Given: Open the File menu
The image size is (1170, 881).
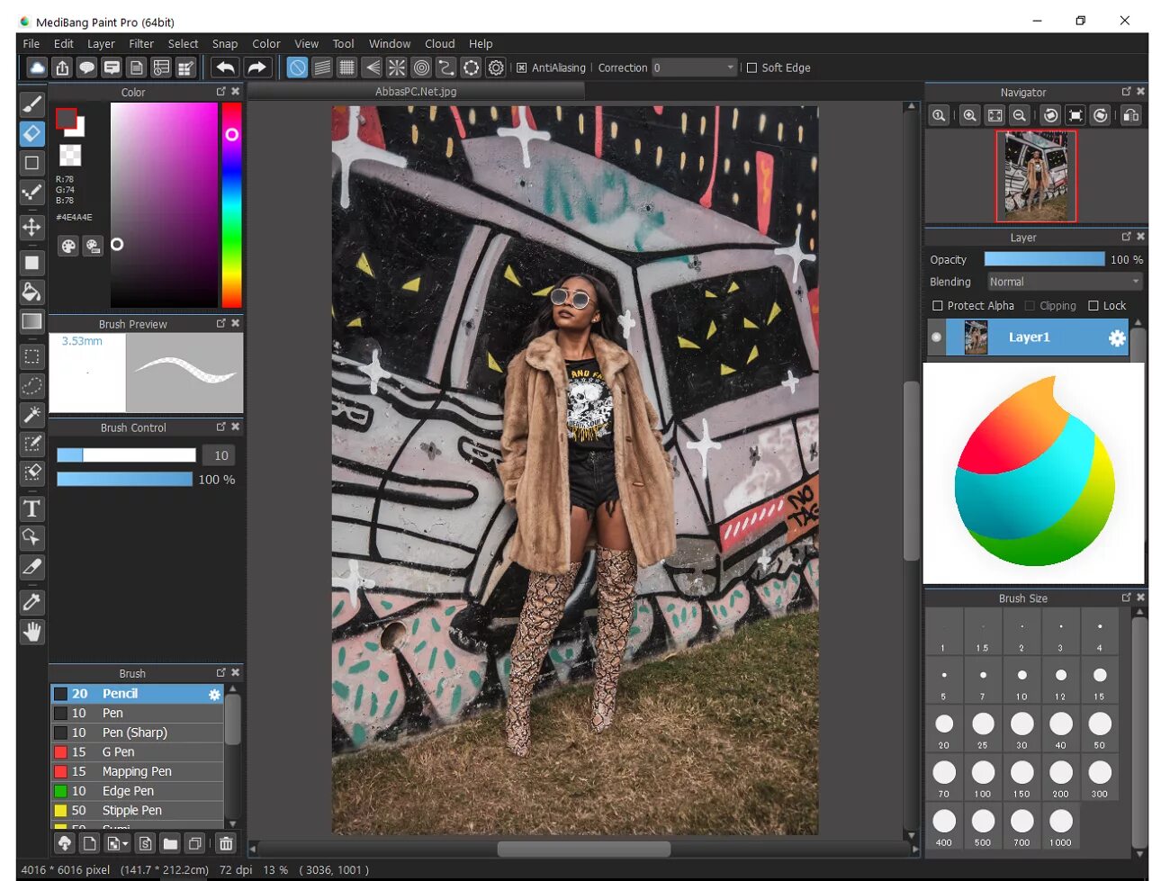Looking at the screenshot, I should (x=31, y=43).
